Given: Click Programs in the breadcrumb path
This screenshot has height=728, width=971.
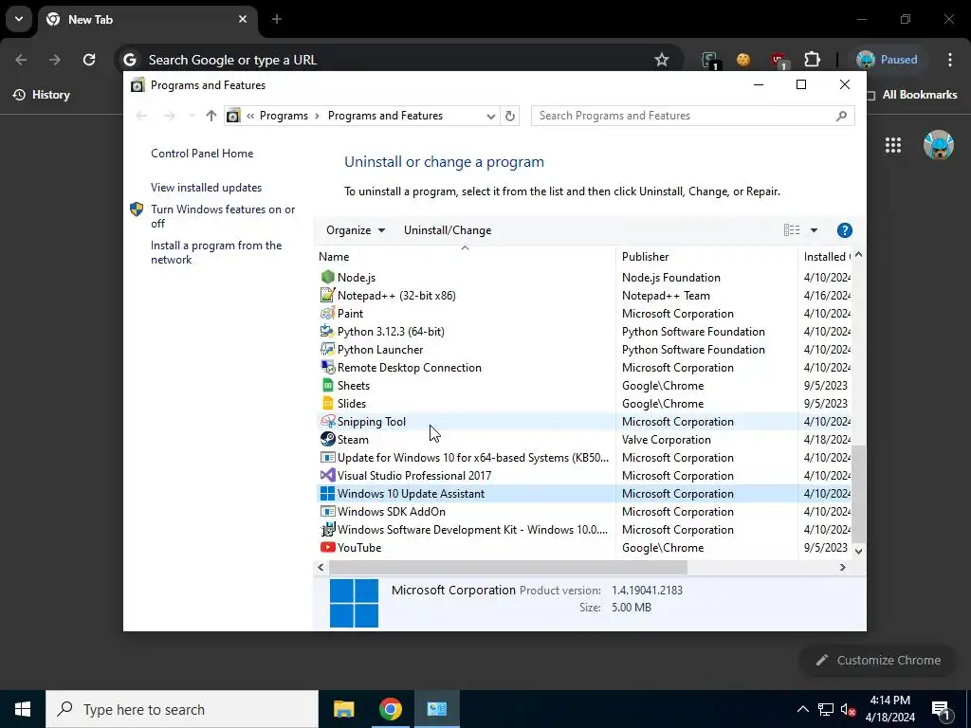Looking at the screenshot, I should 284,116.
